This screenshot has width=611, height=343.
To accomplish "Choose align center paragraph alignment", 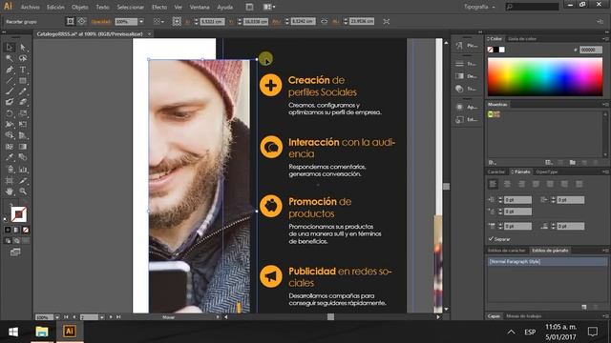I will (507, 184).
